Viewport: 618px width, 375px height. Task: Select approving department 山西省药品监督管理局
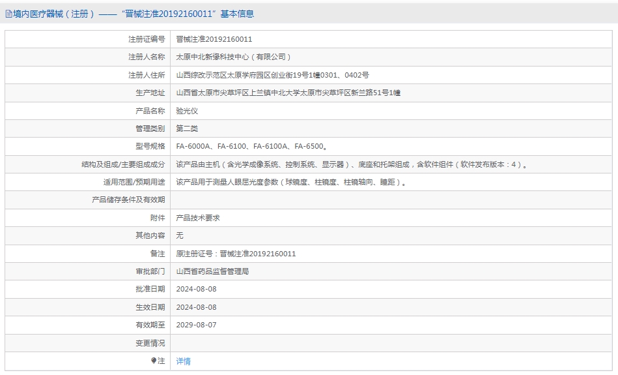pos(212,271)
